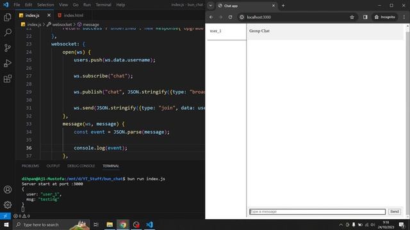Viewport: 410px width, 230px height.
Task: Open the notification center icon
Action: coord(402,224)
